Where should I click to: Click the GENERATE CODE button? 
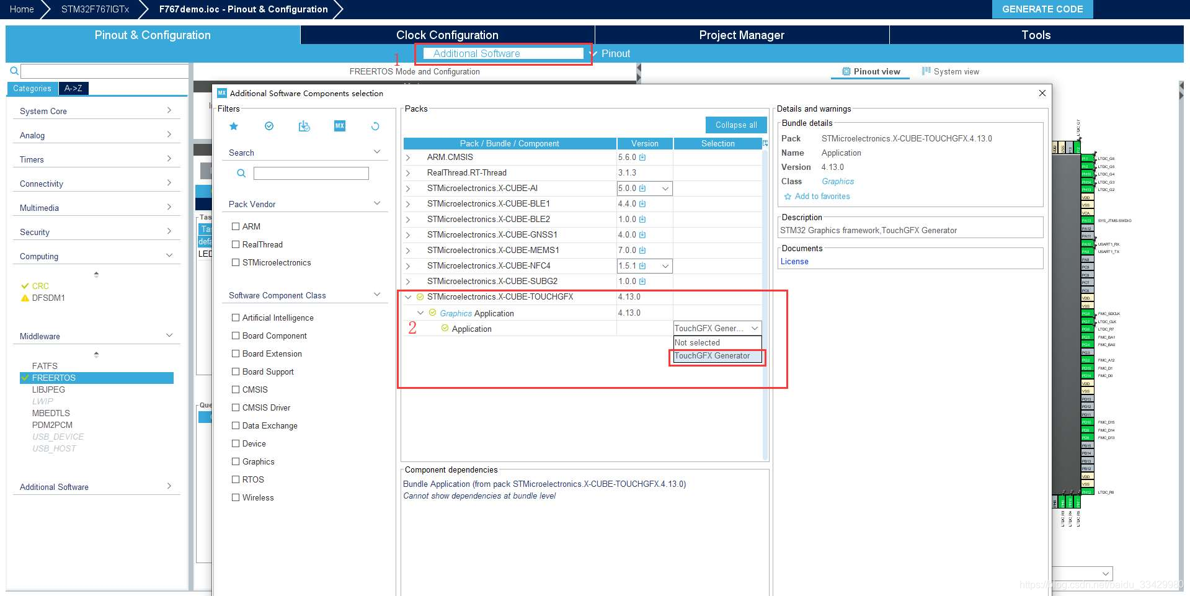1042,9
